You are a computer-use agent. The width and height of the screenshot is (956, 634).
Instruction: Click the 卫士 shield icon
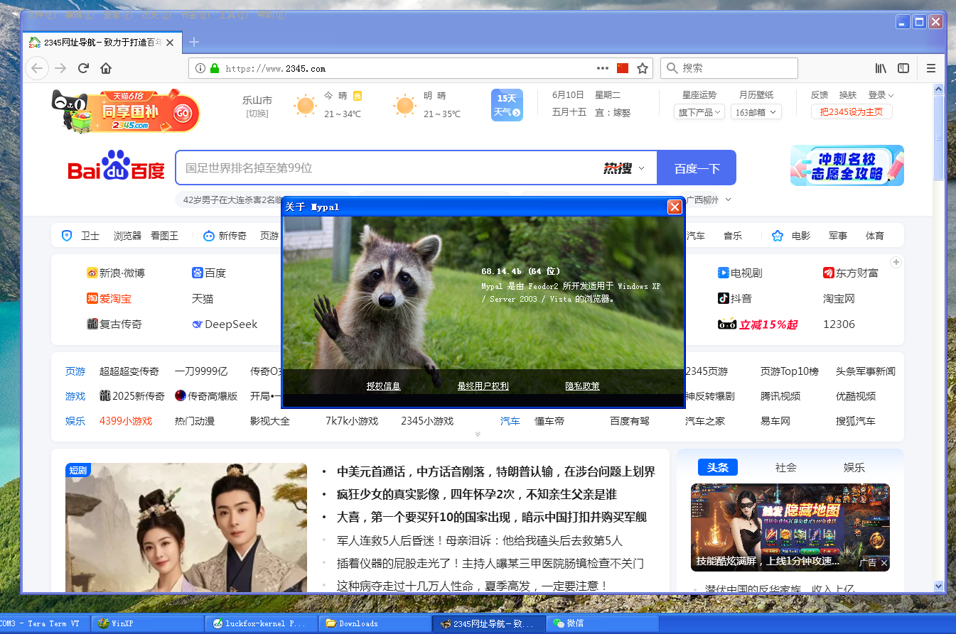(67, 236)
